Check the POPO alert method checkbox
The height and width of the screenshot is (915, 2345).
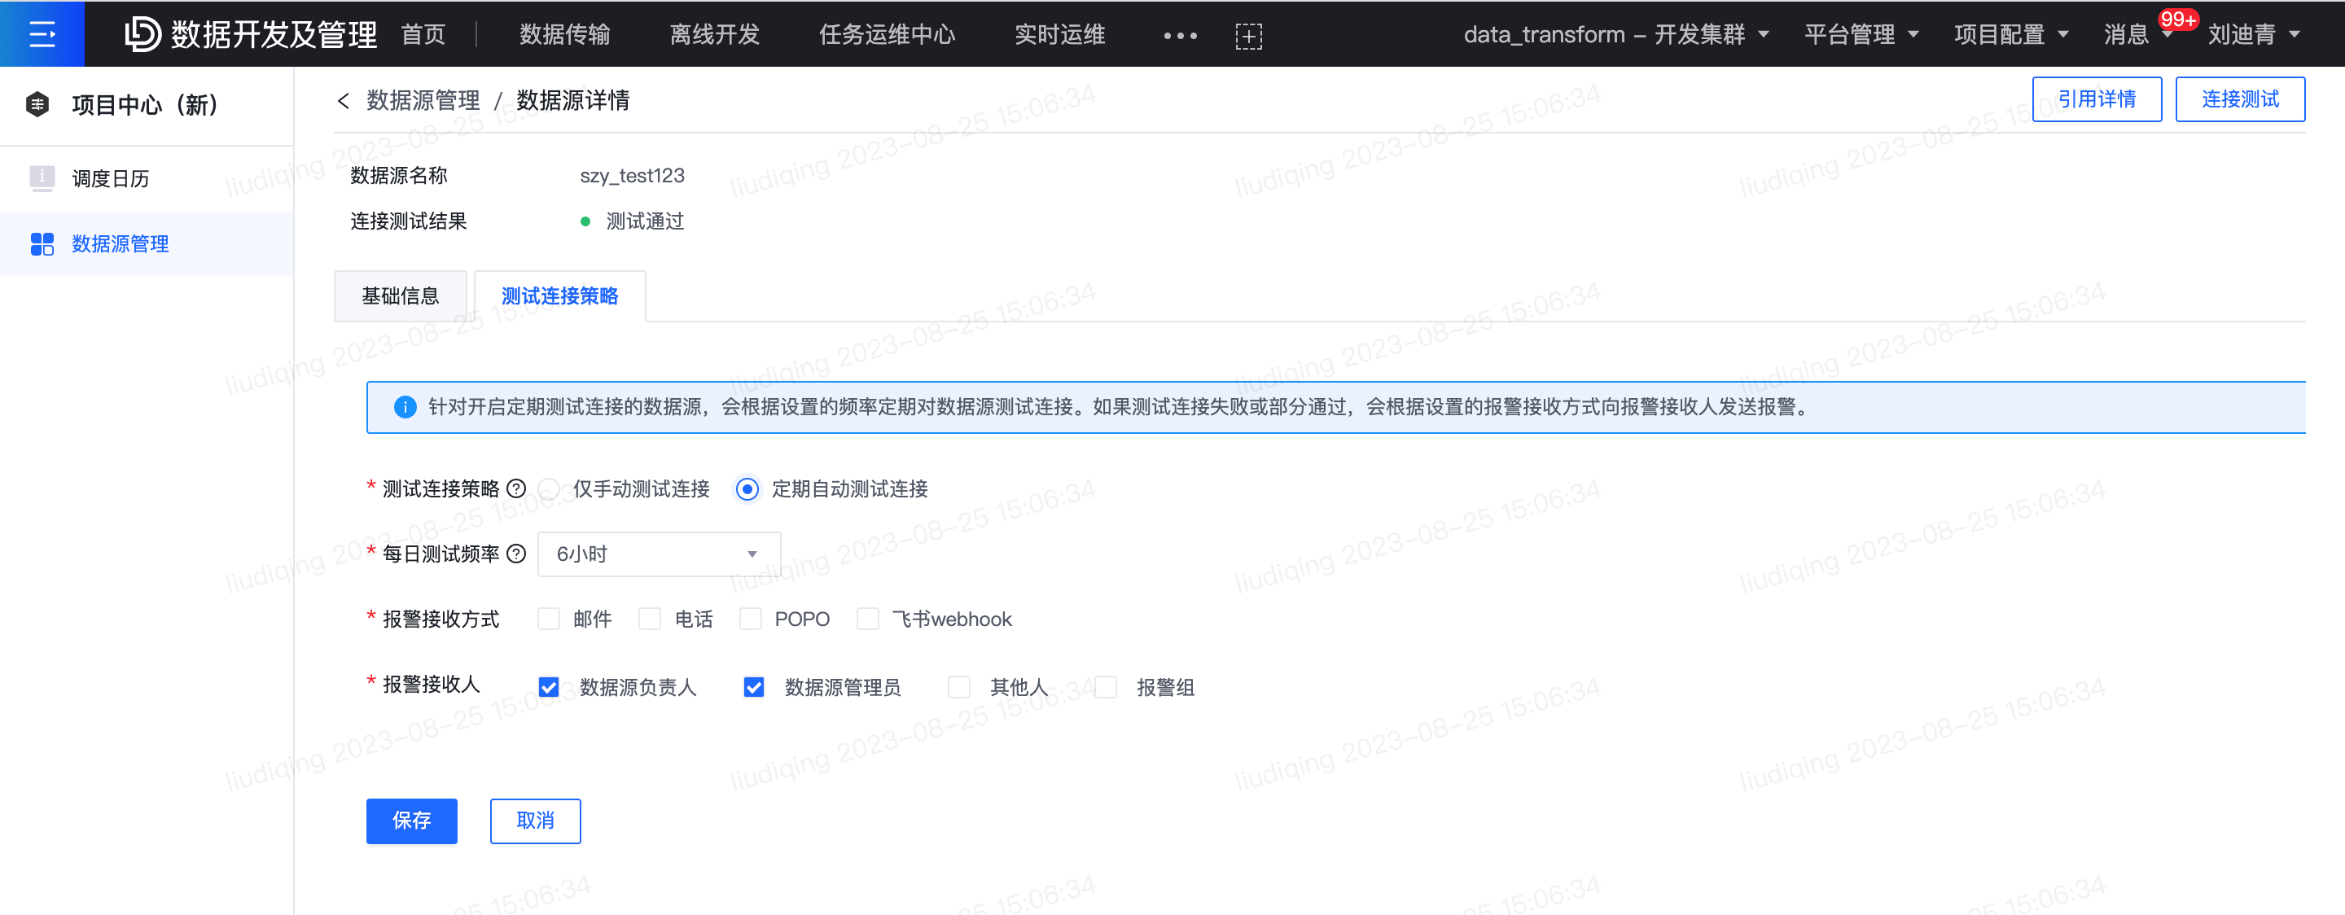coord(750,618)
